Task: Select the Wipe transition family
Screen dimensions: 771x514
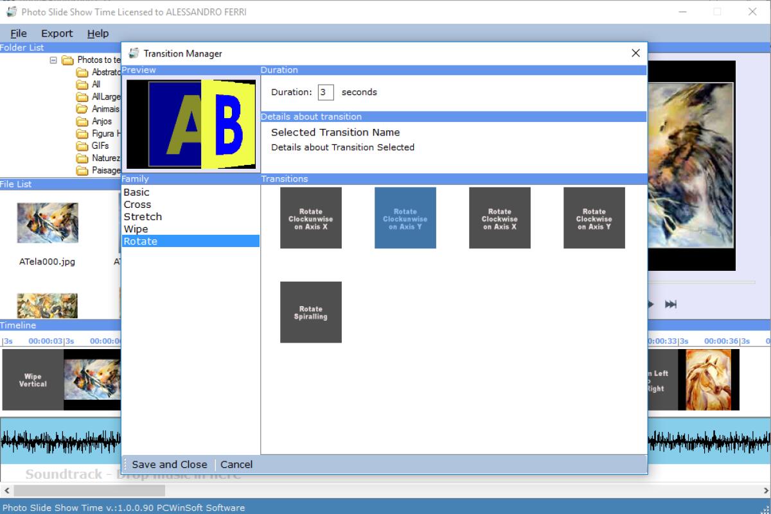Action: (x=136, y=229)
